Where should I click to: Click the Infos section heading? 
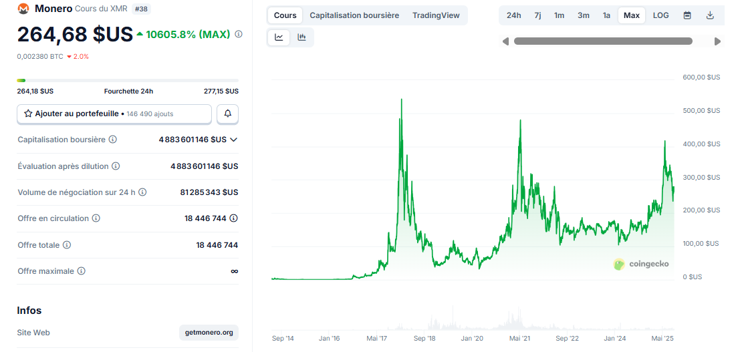[29, 311]
